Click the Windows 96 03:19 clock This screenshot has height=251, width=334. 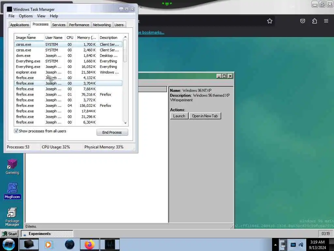click(326, 234)
